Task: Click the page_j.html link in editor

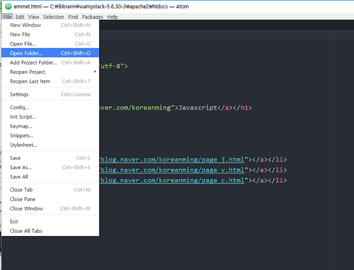Action: (172, 160)
